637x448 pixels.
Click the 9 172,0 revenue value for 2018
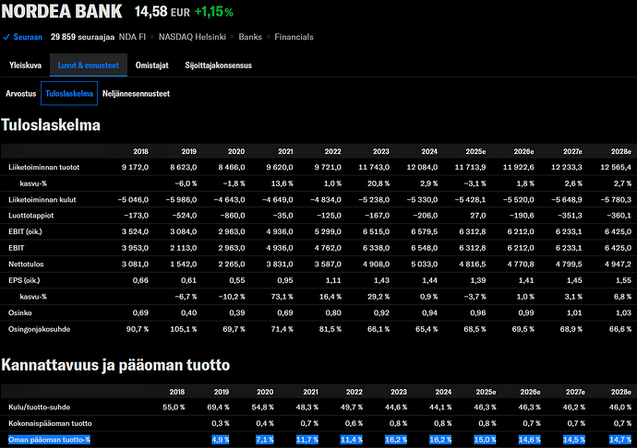(136, 167)
